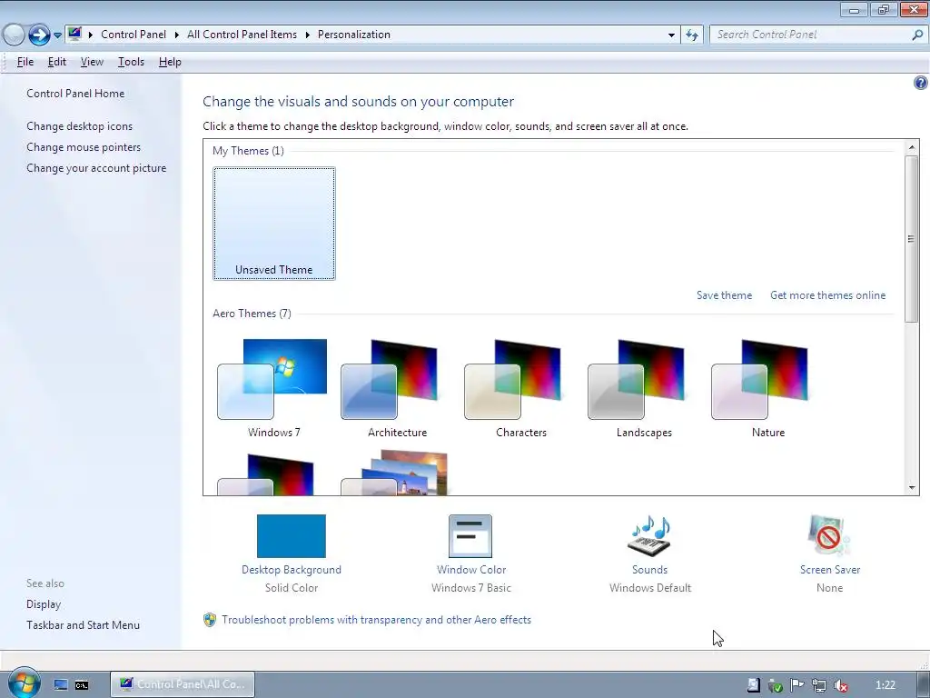Click the blue Help question mark icon
Viewport: 930px width, 698px height.
[921, 83]
